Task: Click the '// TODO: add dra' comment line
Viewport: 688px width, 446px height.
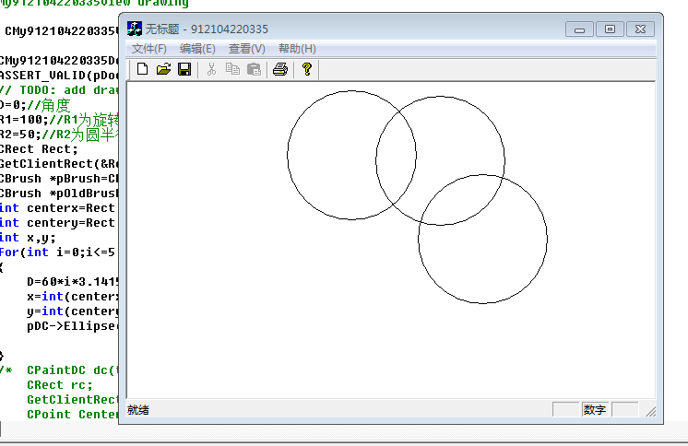Action: click(x=59, y=90)
